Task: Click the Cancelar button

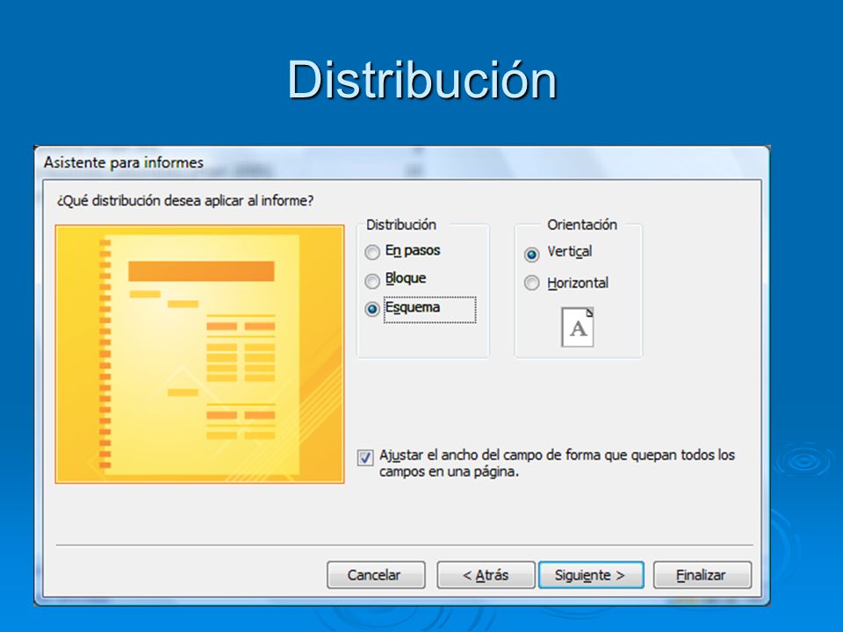Action: (x=376, y=575)
